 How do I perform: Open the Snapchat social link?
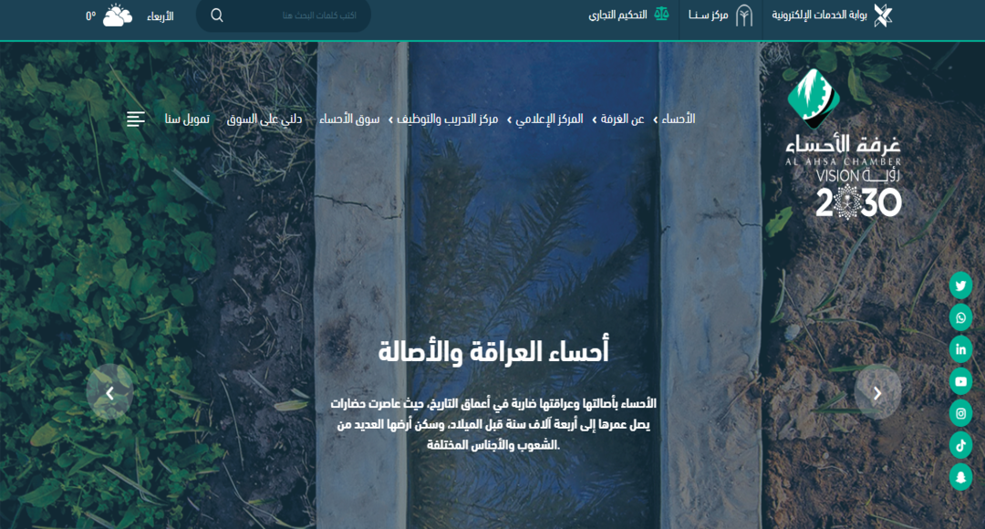[x=960, y=478]
